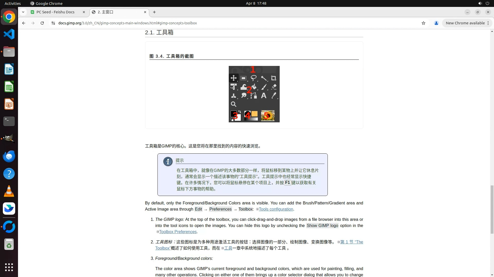The width and height of the screenshot is (494, 277).
Task: Open Chrome profile avatar menu
Action: pyautogui.click(x=436, y=23)
